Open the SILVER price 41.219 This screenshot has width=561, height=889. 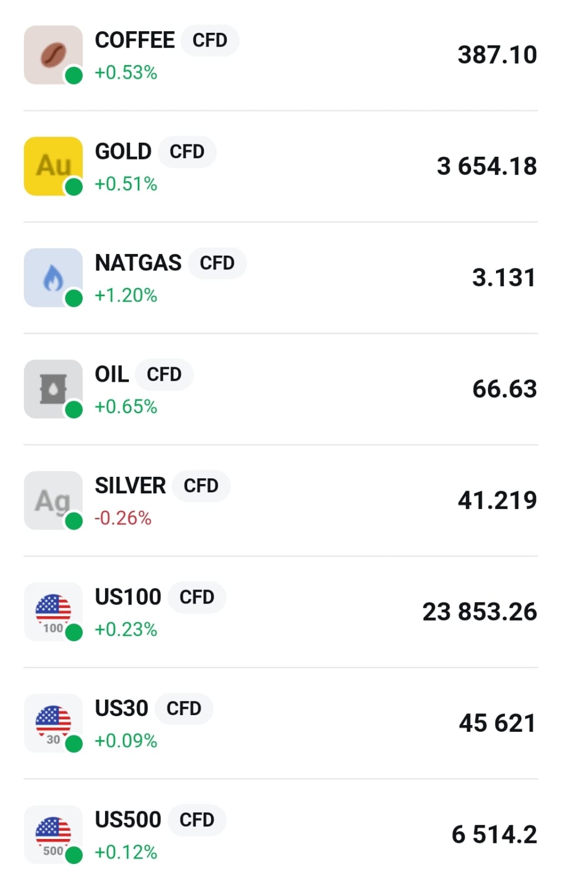click(x=497, y=500)
